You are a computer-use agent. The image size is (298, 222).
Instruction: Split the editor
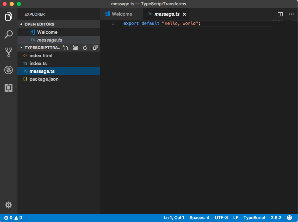click(x=280, y=14)
